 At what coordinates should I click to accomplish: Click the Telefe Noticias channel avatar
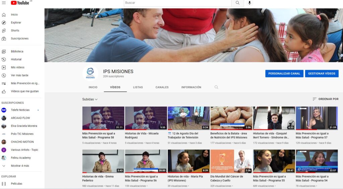coord(4,110)
